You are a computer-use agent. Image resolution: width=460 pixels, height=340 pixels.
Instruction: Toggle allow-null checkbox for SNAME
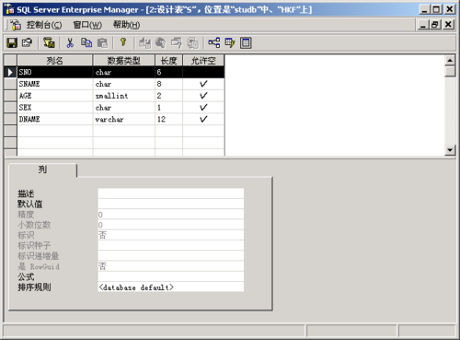click(203, 84)
